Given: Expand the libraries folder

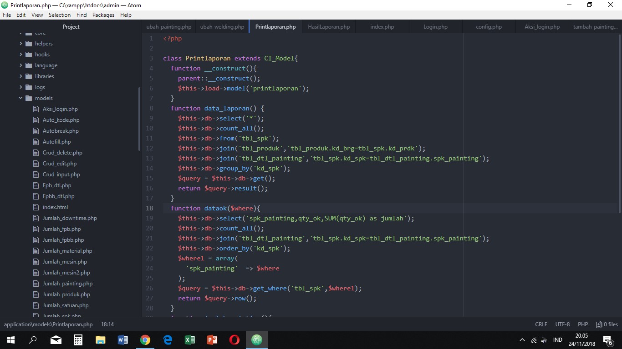Looking at the screenshot, I should click(20, 76).
